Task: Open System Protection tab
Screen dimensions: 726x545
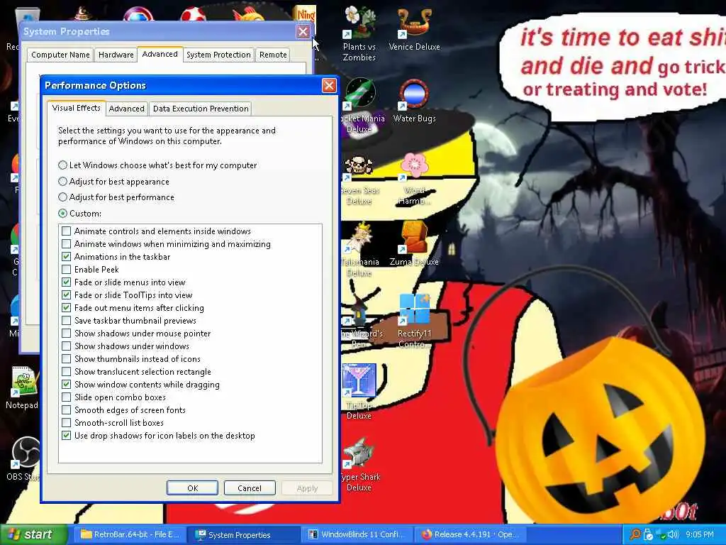Action: tap(218, 55)
